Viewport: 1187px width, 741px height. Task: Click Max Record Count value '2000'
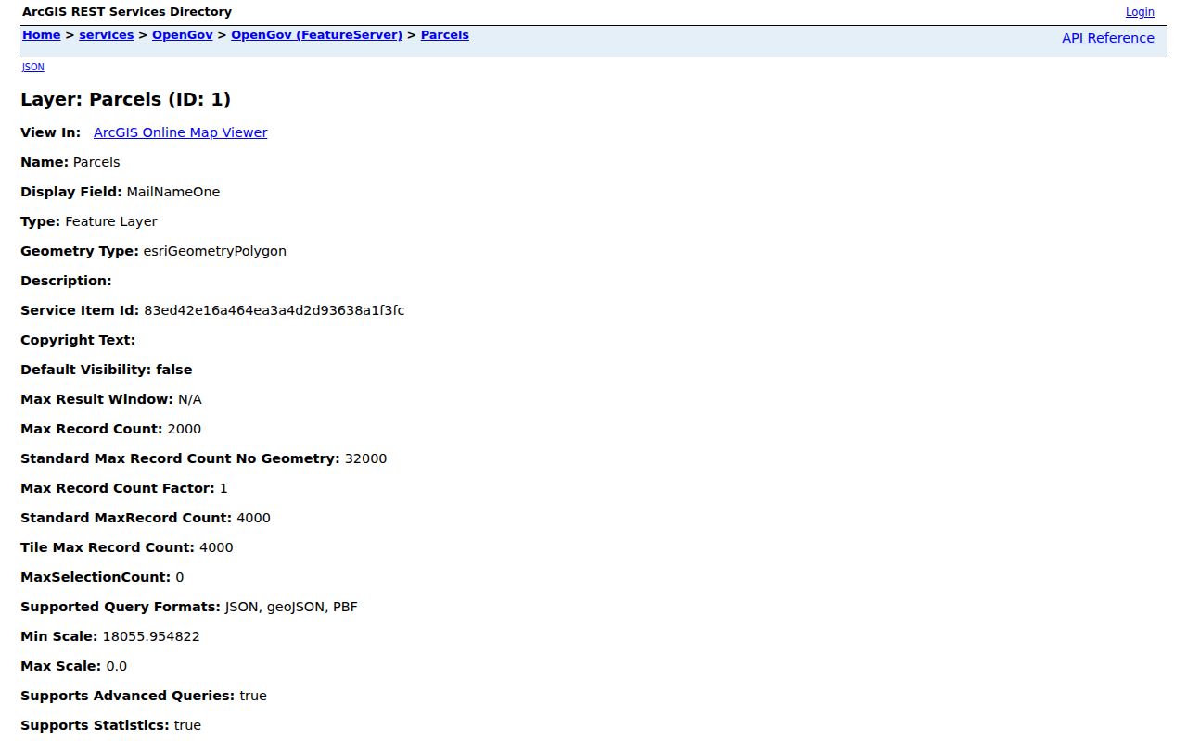(185, 429)
